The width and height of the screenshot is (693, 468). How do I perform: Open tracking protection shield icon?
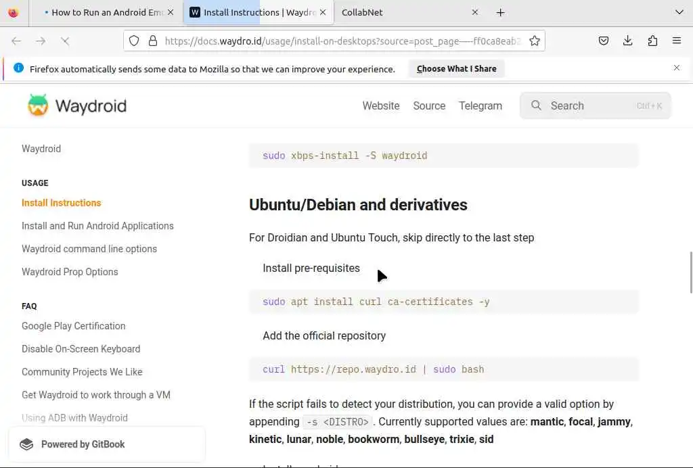click(134, 41)
